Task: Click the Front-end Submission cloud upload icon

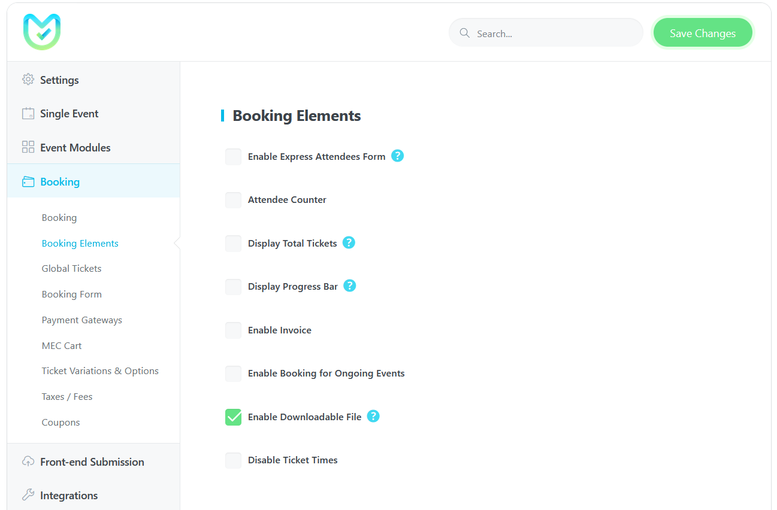Action: (x=28, y=462)
